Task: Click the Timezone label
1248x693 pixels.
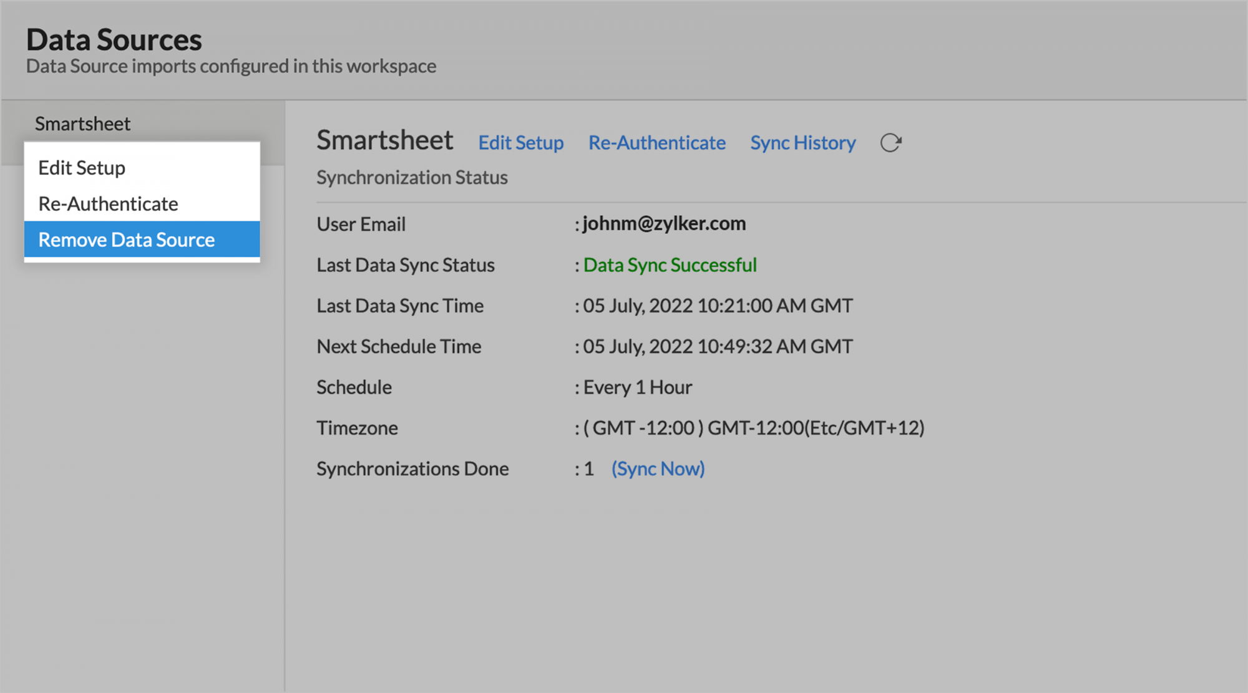Action: pyautogui.click(x=357, y=428)
